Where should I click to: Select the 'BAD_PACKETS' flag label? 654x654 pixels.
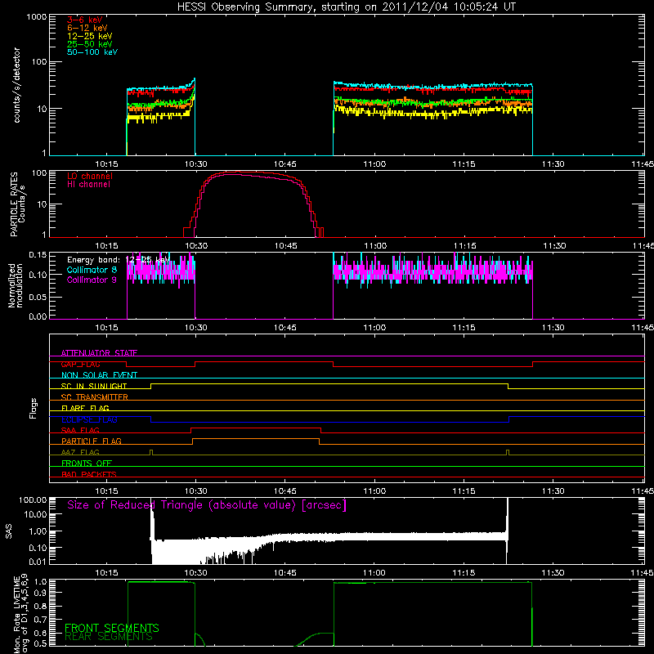(x=89, y=474)
